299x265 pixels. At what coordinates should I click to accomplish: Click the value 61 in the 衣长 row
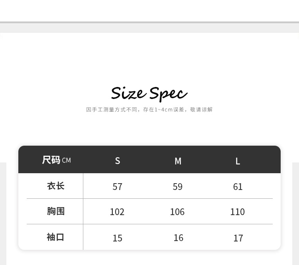(238, 187)
